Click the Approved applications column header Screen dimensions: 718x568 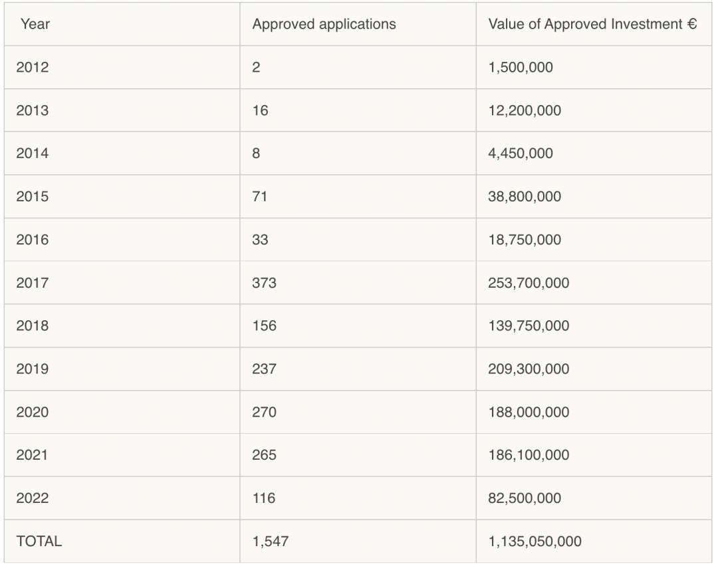click(324, 25)
